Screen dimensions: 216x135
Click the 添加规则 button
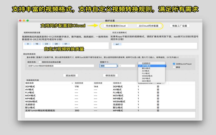70,76
